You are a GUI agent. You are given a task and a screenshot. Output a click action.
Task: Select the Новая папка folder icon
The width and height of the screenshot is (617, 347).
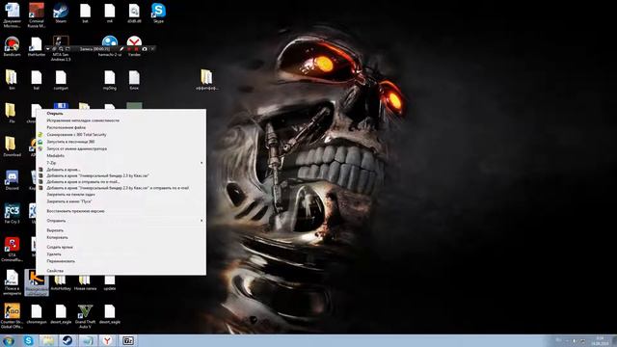(85, 283)
